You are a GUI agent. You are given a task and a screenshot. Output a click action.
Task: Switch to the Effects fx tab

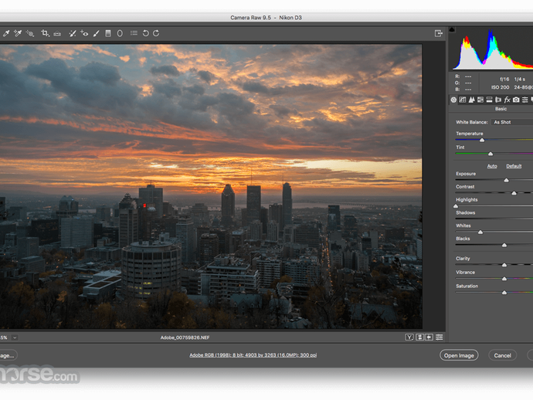508,100
